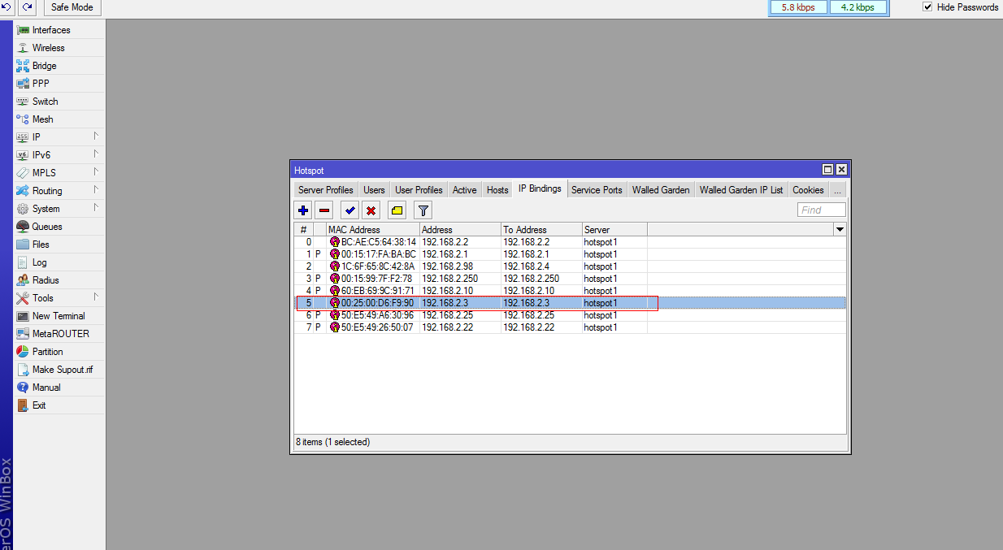Enable the selected binding with checkmark icon
The image size is (1003, 550).
click(350, 210)
